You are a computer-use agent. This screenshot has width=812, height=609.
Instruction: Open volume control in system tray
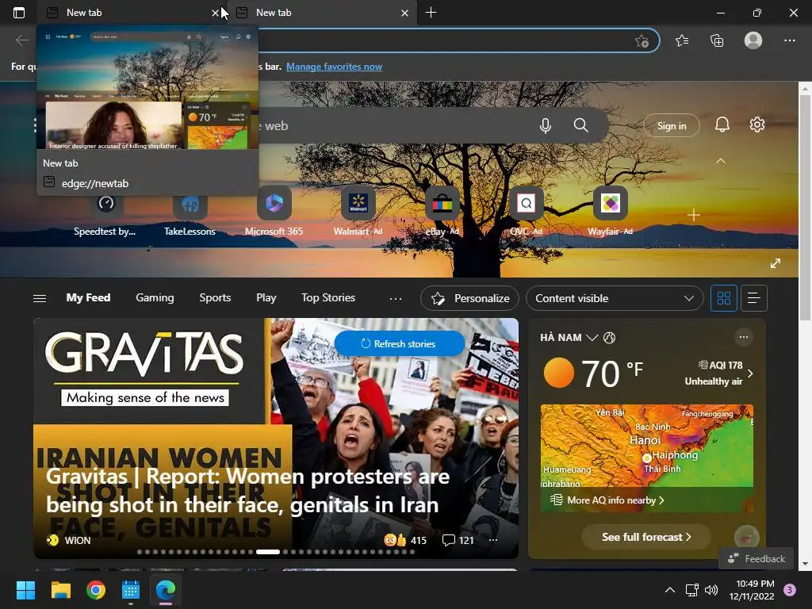tap(711, 590)
